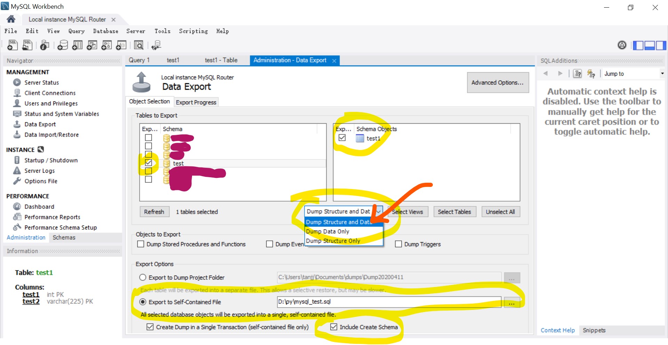Open the Workbench preferences gear icon

point(622,45)
